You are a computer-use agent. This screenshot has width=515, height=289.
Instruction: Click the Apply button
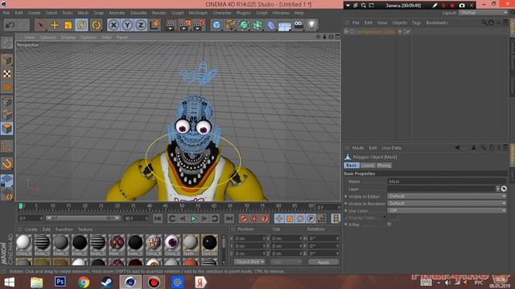[323, 263]
